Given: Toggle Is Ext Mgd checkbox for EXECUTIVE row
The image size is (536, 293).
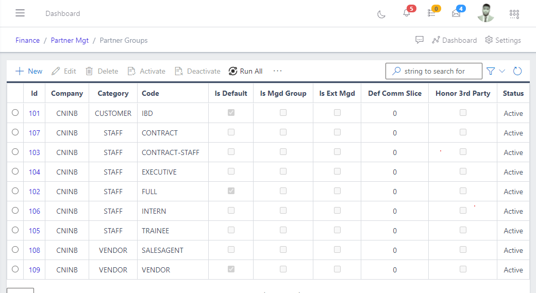Looking at the screenshot, I should coord(337,171).
